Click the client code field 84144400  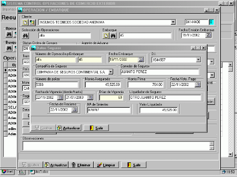click(197, 22)
